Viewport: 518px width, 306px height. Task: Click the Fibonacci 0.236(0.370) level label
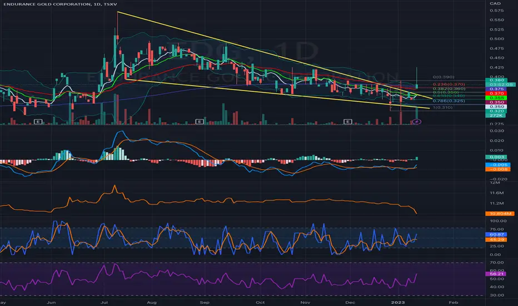click(449, 85)
